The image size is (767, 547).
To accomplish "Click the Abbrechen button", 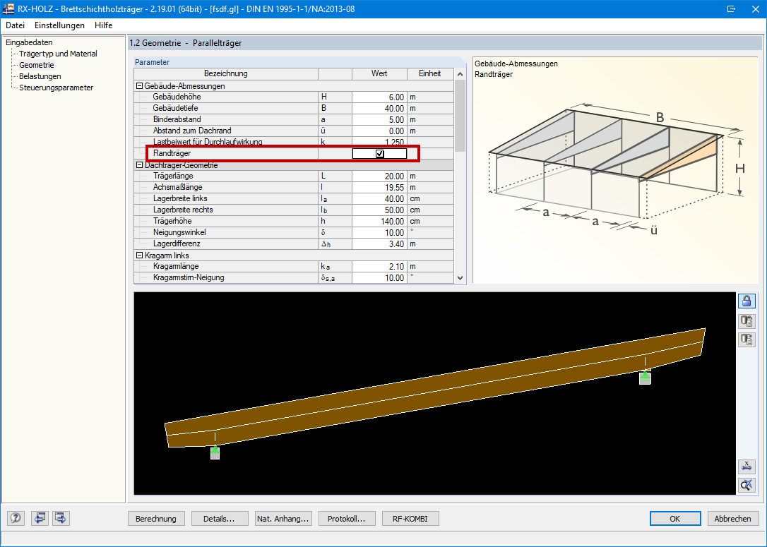I will [733, 519].
